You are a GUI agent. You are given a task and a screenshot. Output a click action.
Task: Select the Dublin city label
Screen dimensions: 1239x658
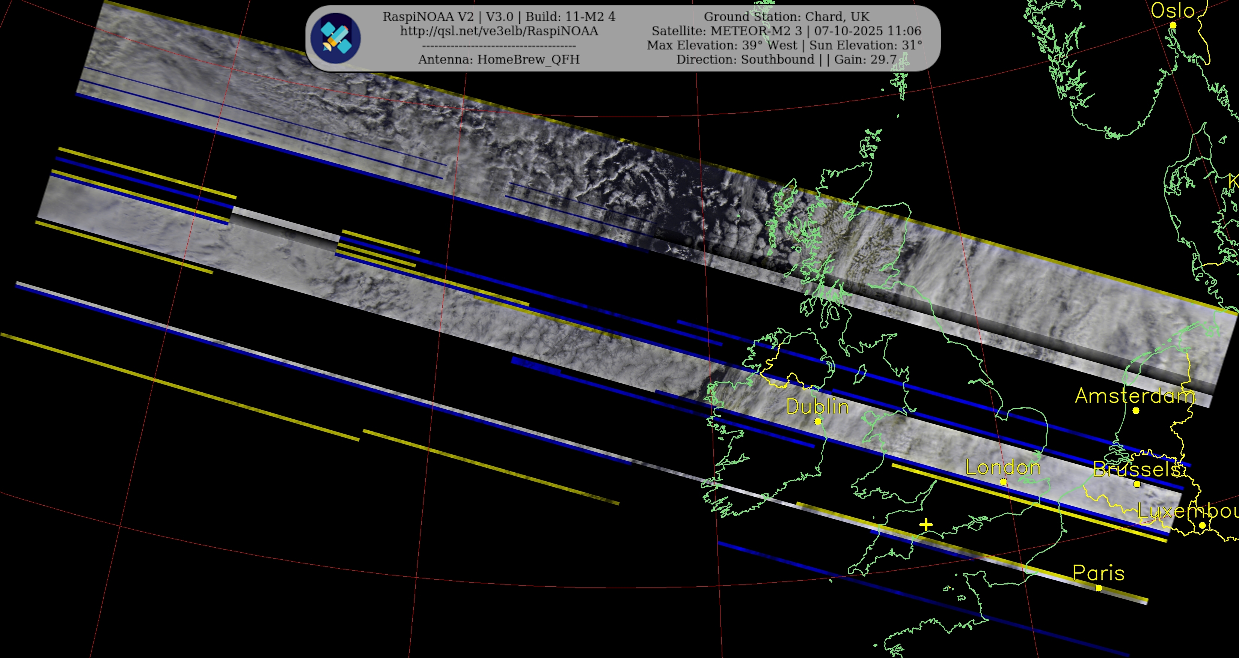pyautogui.click(x=817, y=407)
